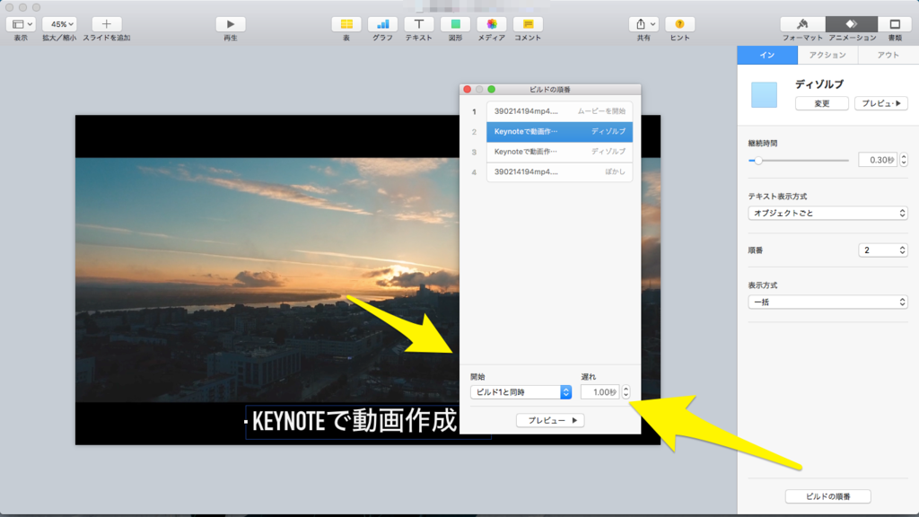
Task: Insert a shape using the 図形 icon
Action: click(455, 24)
